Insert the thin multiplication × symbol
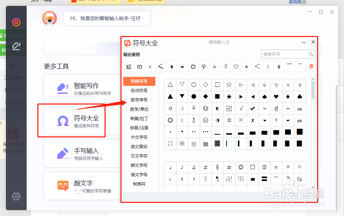 (241, 120)
